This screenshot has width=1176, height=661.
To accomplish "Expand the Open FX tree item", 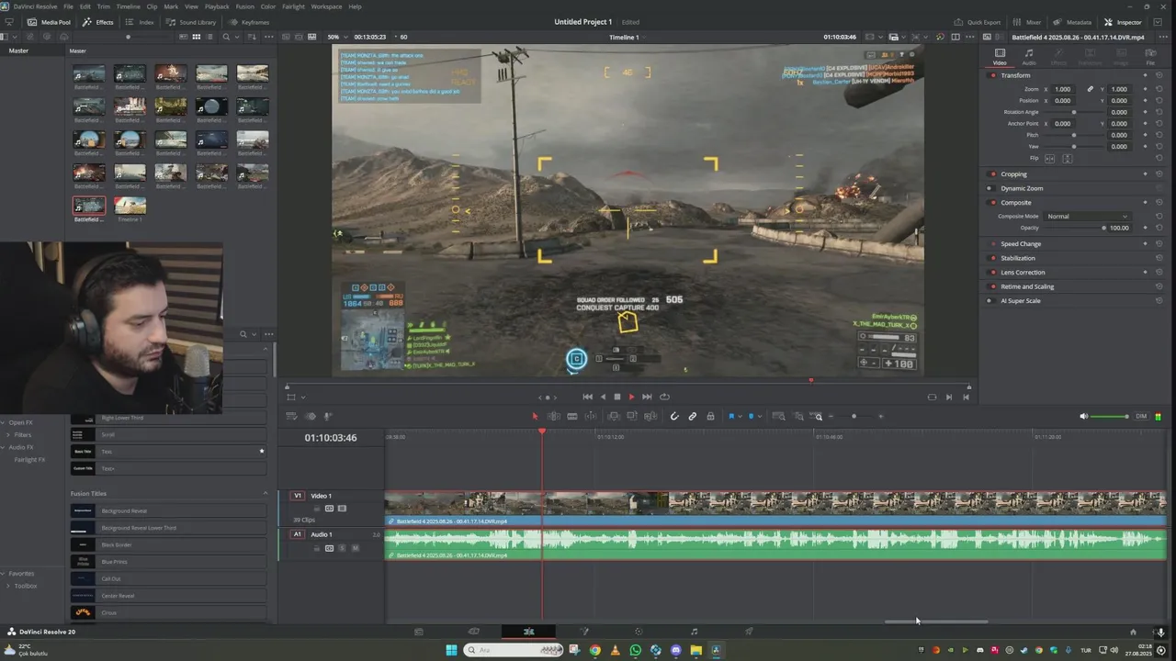I will pos(5,423).
